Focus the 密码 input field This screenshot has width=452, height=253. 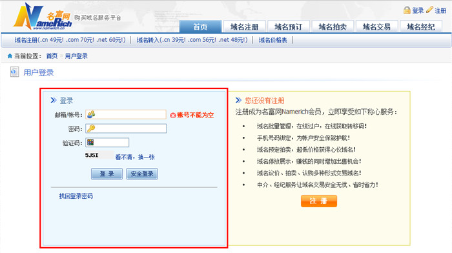(126, 128)
